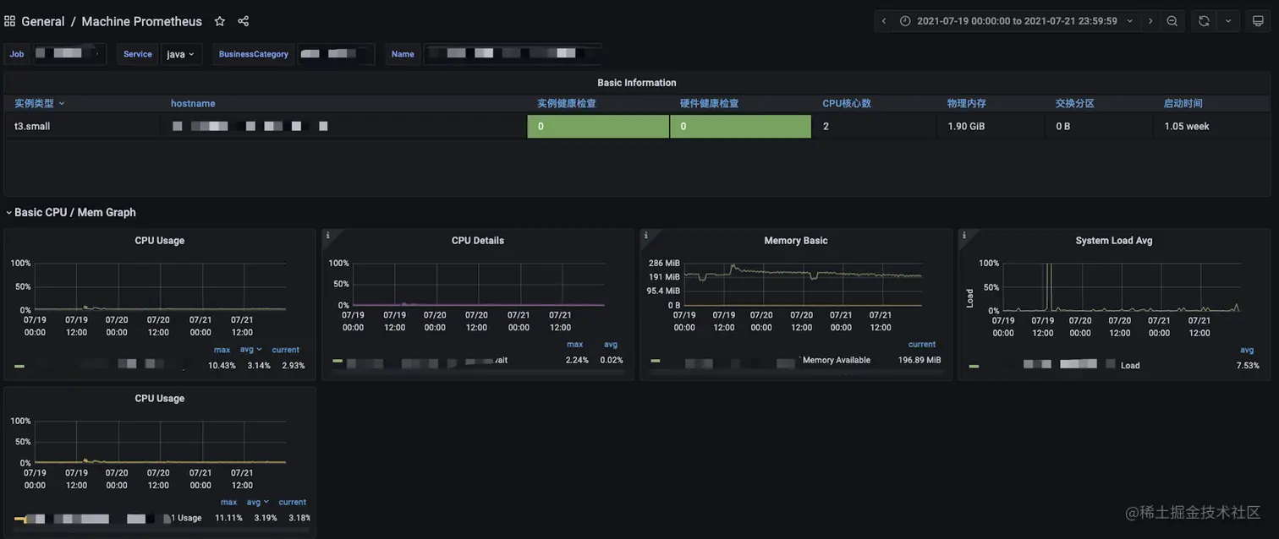Click top CPU Usage legend color swatch
The image size is (1279, 539).
pyautogui.click(x=19, y=366)
